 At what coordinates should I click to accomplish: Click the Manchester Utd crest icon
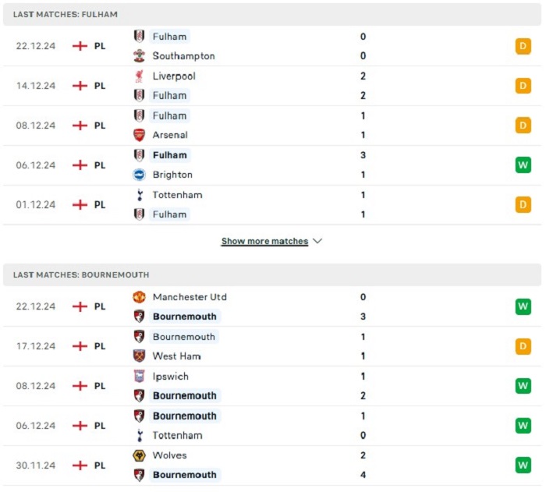click(x=139, y=297)
